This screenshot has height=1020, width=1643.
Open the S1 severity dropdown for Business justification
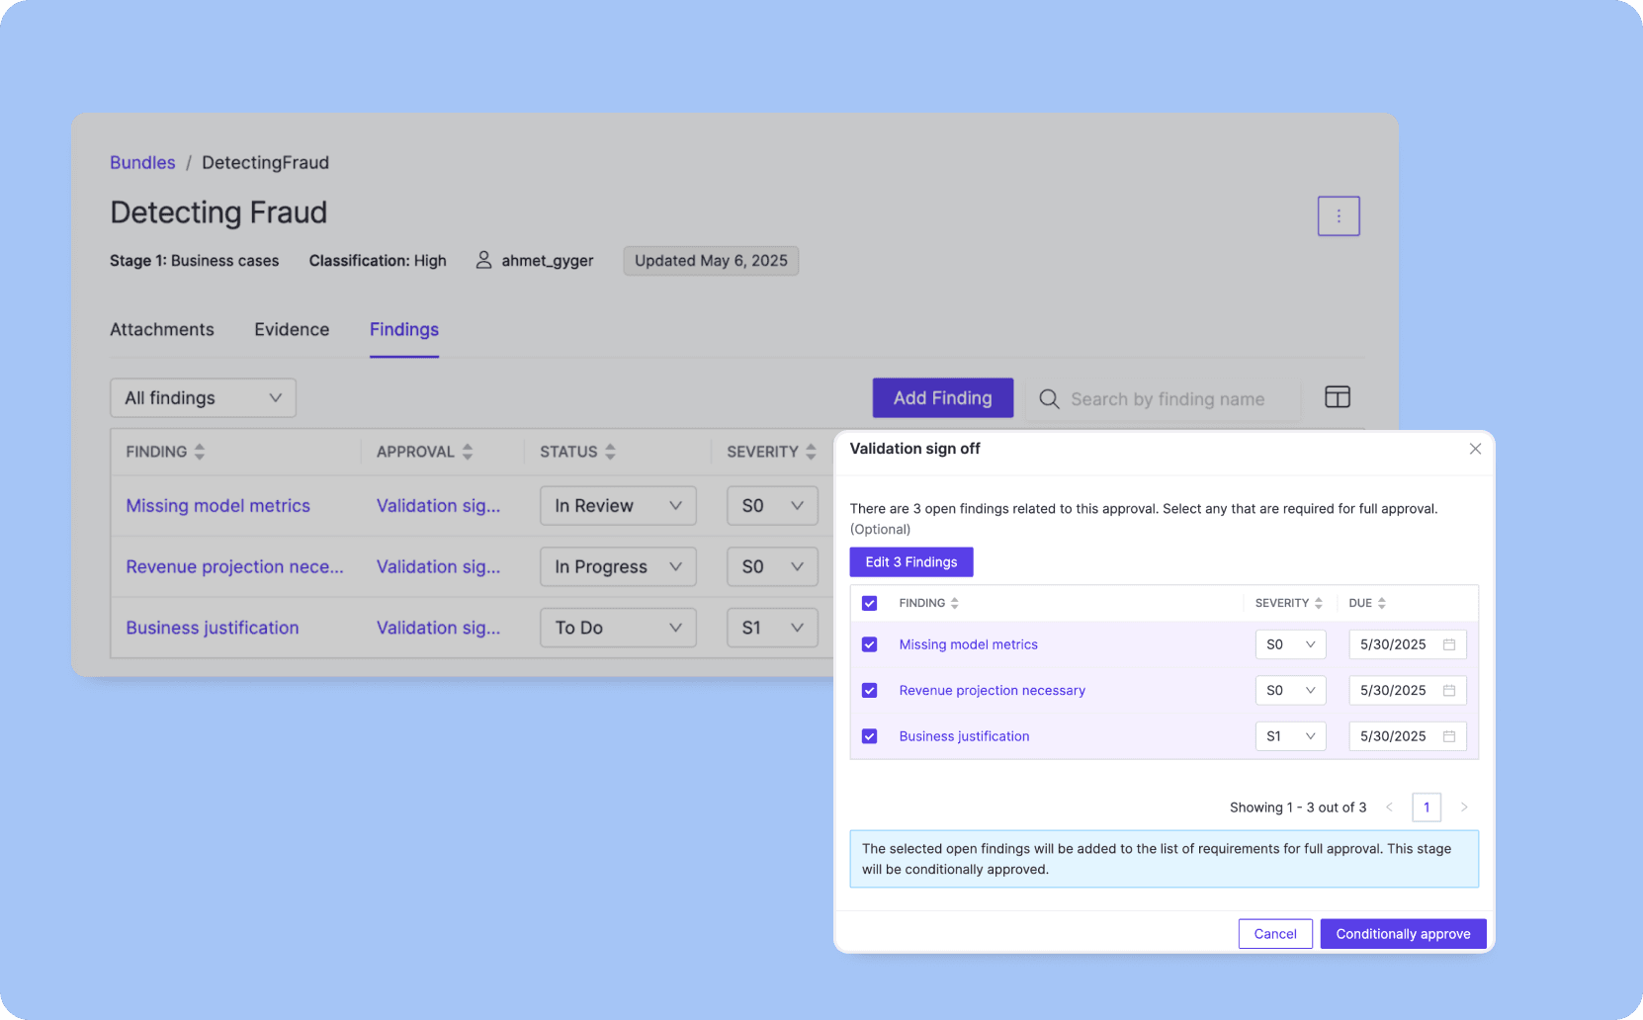[x=1290, y=735]
